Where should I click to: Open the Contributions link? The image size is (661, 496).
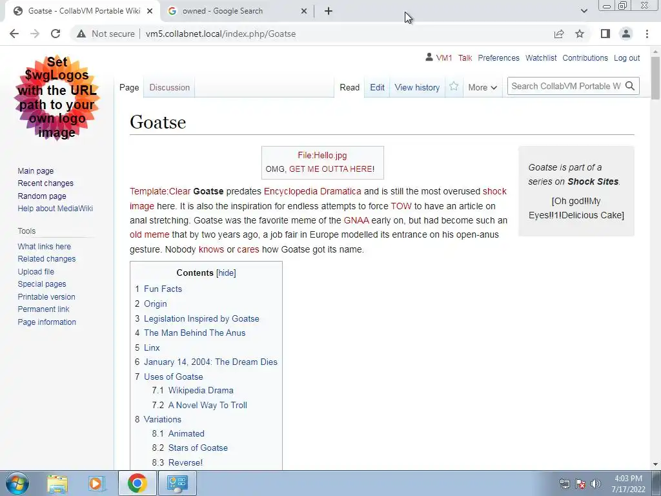click(x=585, y=57)
